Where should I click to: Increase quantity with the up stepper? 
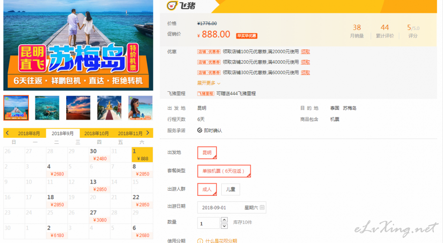[224, 220]
